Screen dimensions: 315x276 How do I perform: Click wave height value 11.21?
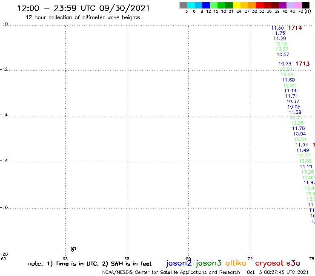[306, 166]
